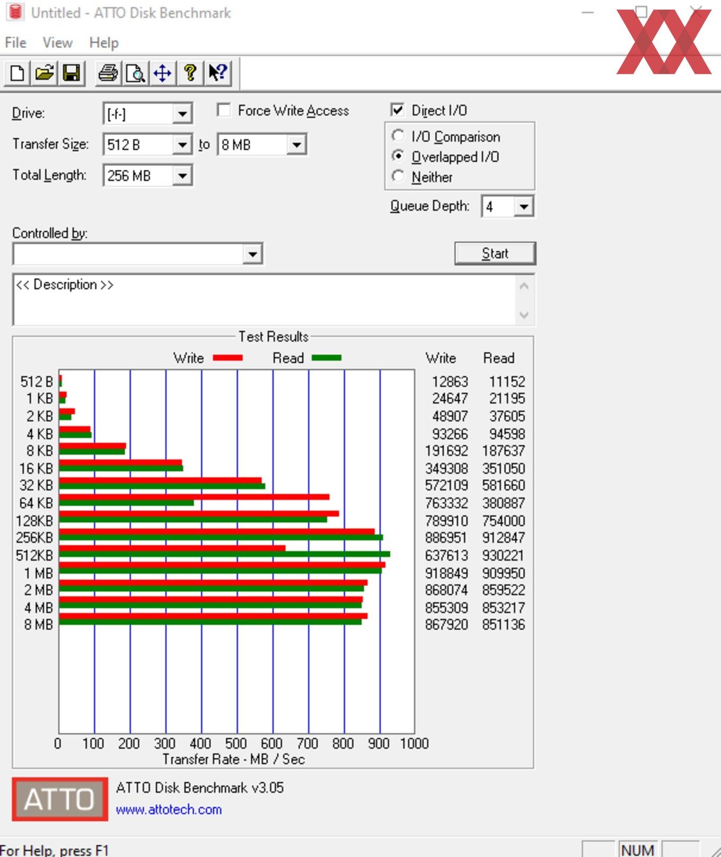Click the 512 B row label in chart

pyautogui.click(x=37, y=382)
